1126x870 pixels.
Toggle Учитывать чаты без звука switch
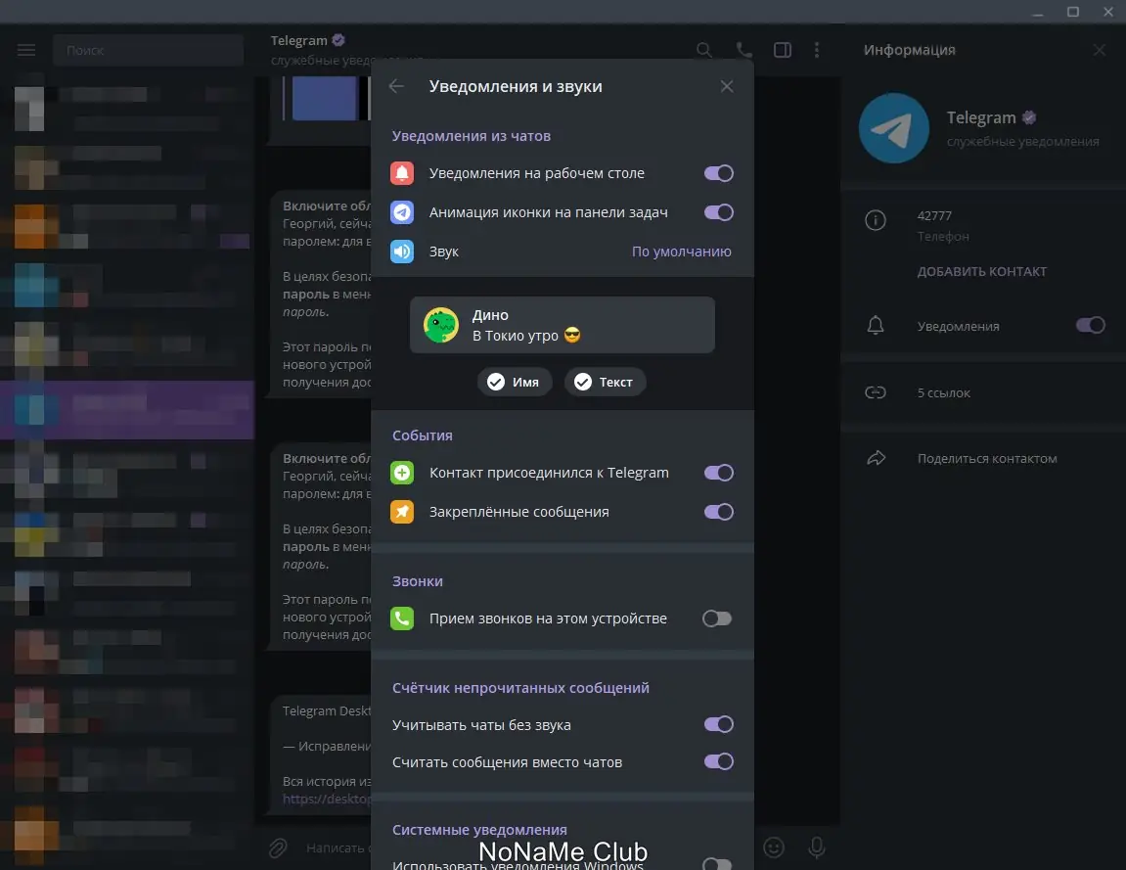point(718,724)
